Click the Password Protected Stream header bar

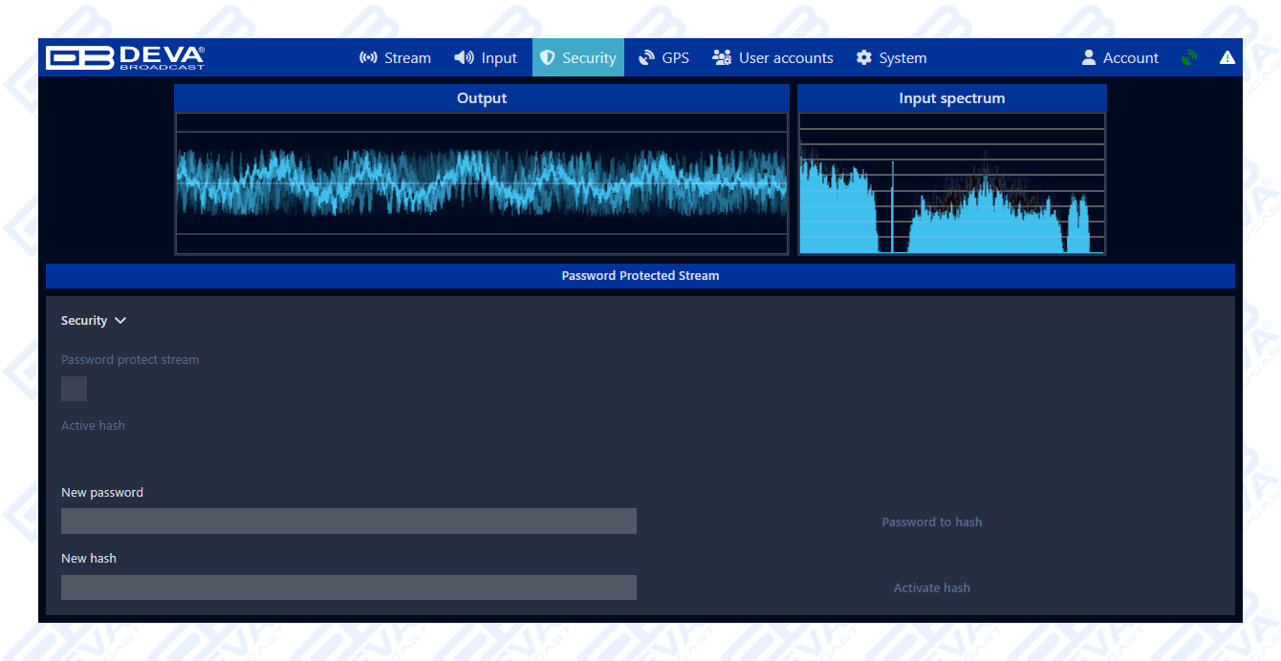click(640, 275)
